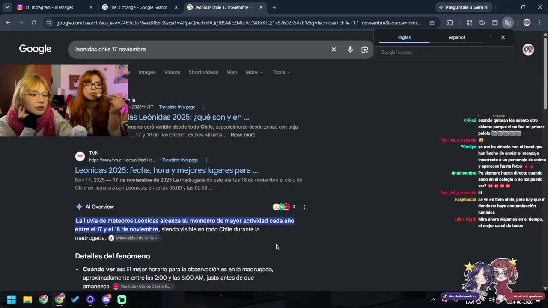Select the Short videos search filter
The image size is (548, 308).
[203, 72]
